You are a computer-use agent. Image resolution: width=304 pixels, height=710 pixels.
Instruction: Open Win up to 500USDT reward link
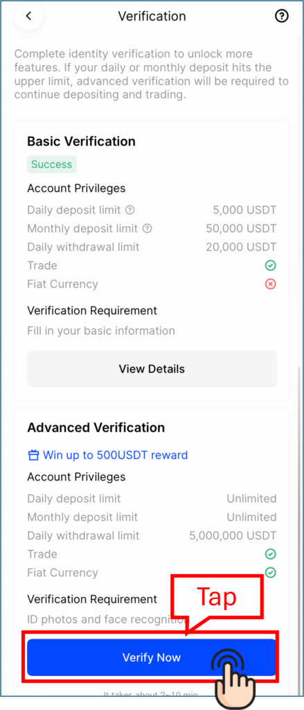pos(115,455)
